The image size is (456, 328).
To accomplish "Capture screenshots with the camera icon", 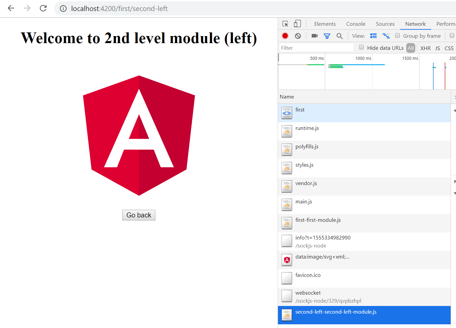I will (314, 36).
